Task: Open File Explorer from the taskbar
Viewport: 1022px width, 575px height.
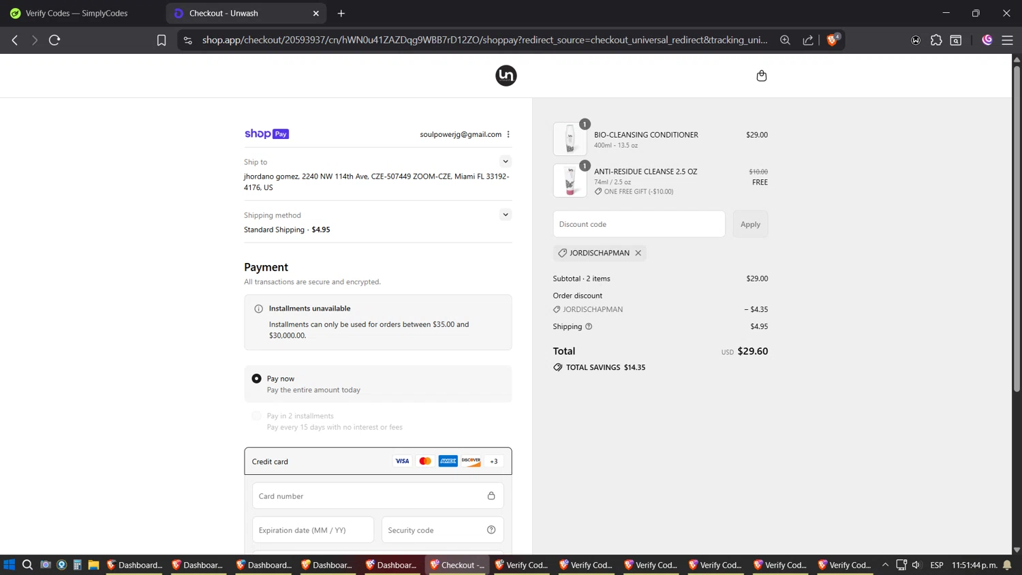Action: coord(93,565)
